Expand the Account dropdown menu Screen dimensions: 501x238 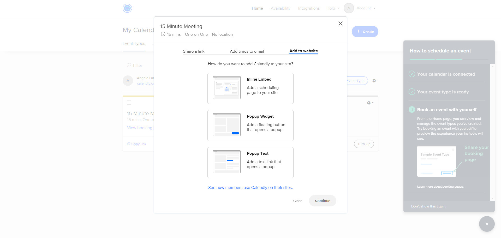366,8
